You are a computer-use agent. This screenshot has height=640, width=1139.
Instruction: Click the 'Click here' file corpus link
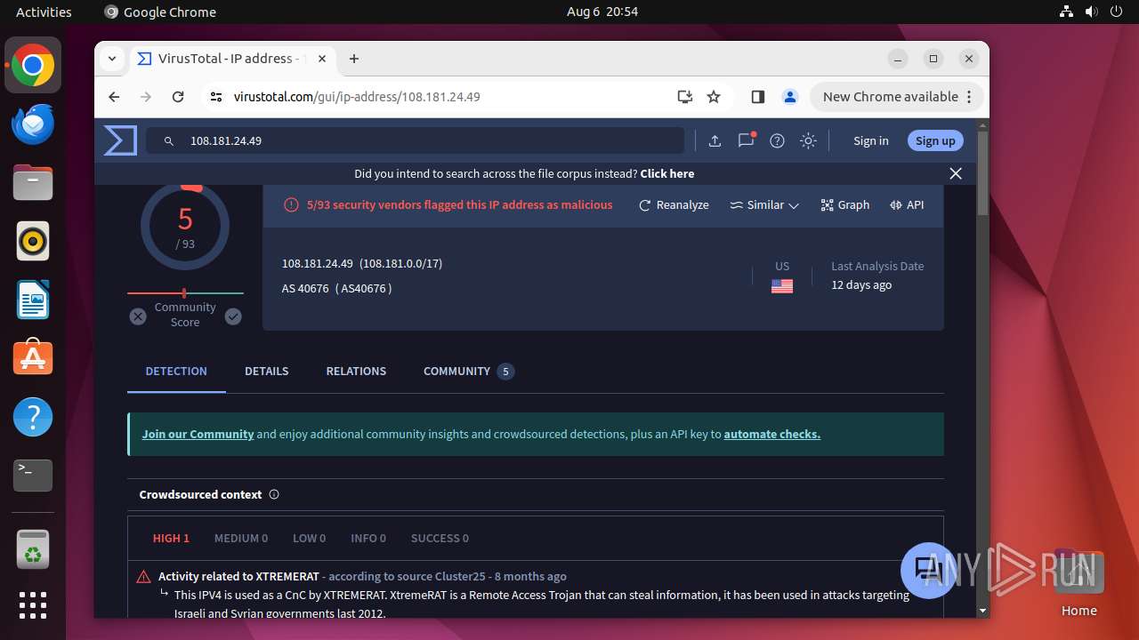pyautogui.click(x=667, y=173)
